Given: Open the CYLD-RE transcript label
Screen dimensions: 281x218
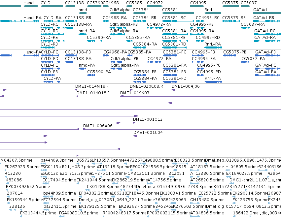Looking at the screenshot, I should (50, 38).
